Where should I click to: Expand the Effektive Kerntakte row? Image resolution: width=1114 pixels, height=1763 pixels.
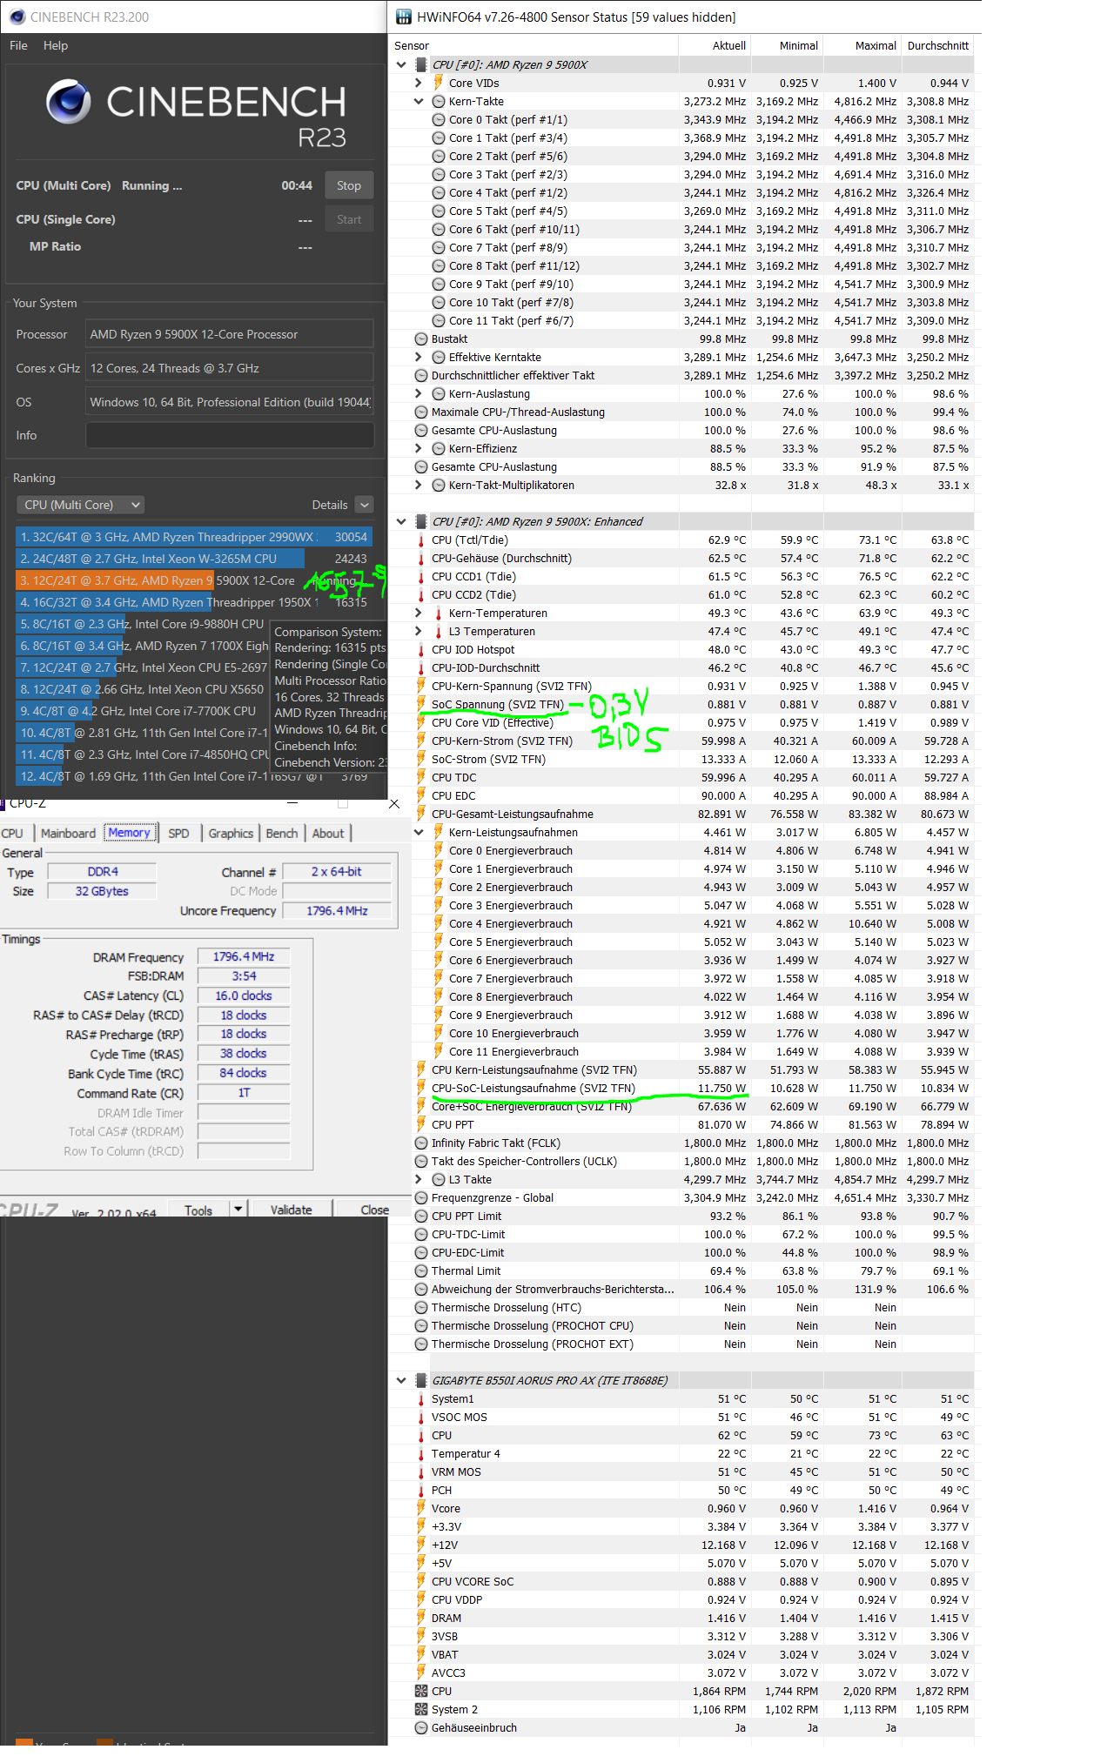pos(419,357)
